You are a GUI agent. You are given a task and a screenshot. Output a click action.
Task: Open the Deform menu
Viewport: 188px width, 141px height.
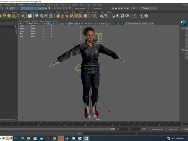pyautogui.click(x=63, y=5)
